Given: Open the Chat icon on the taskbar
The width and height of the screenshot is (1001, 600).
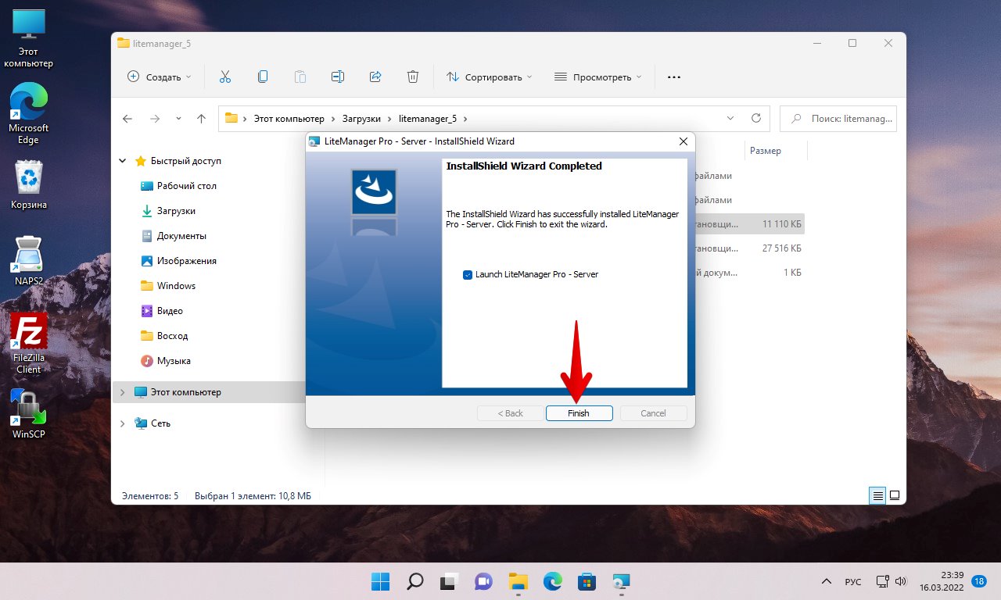Looking at the screenshot, I should tap(483, 581).
